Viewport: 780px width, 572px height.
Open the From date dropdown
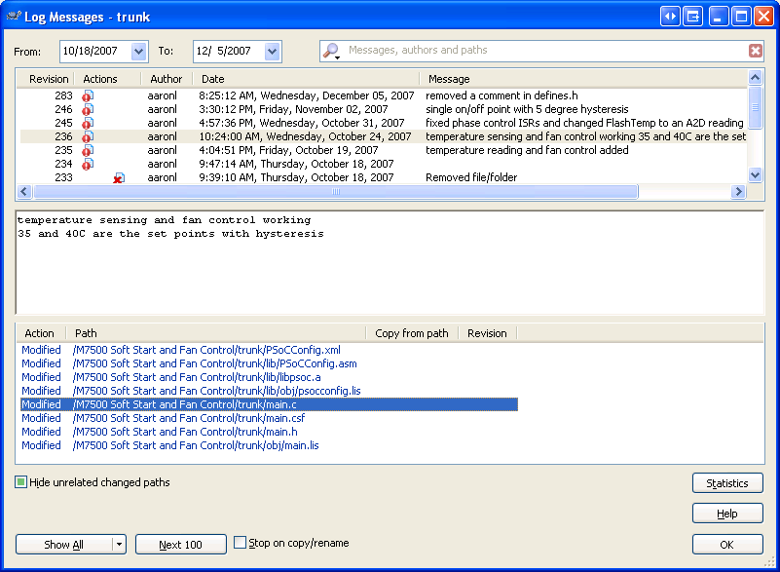139,52
